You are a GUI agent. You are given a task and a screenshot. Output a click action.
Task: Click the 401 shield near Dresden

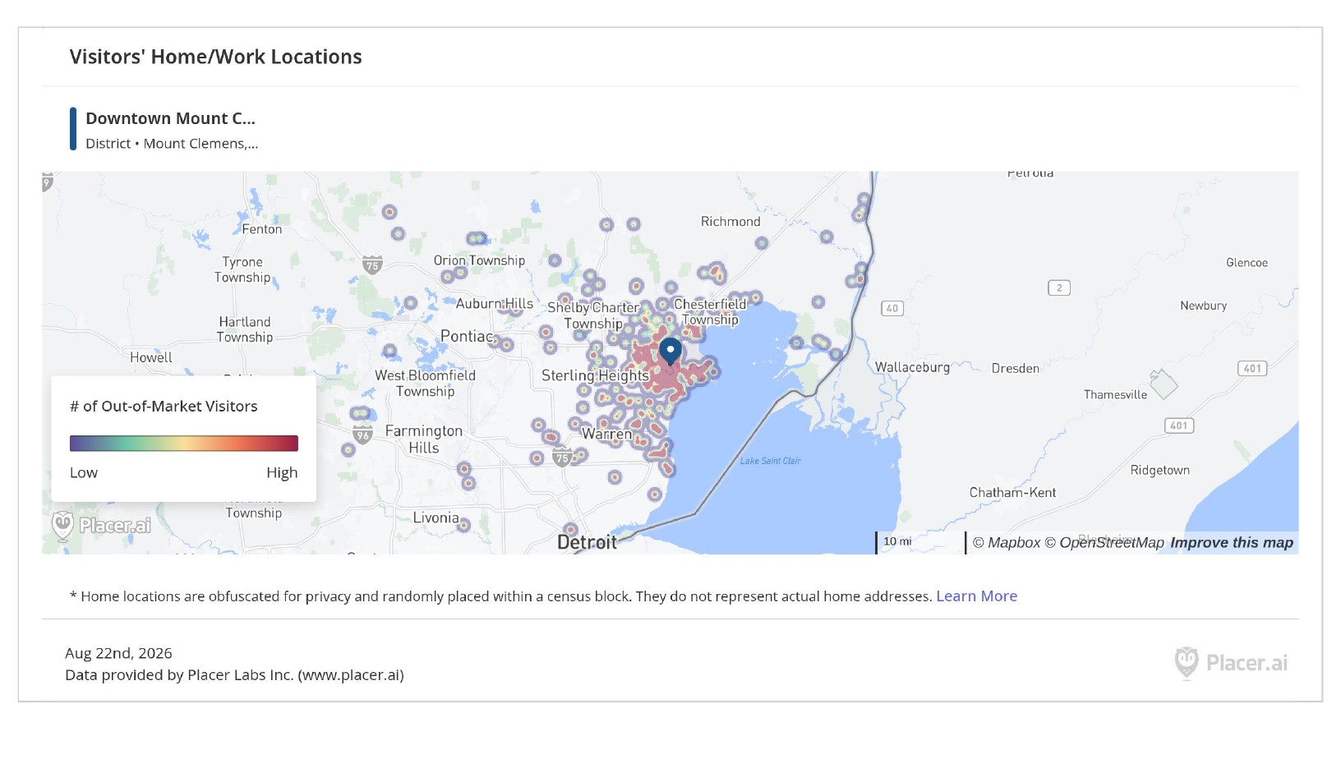click(1252, 368)
